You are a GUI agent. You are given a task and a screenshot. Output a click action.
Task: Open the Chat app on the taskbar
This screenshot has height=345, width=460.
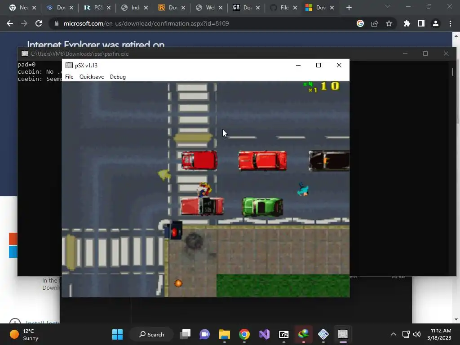point(205,334)
